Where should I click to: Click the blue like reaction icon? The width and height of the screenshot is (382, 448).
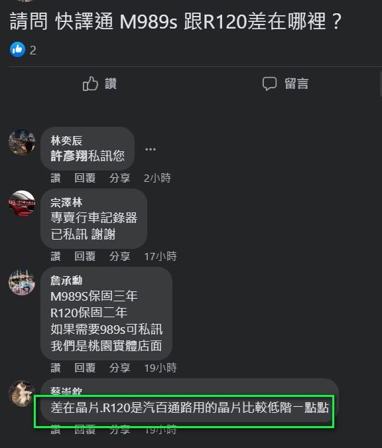click(x=18, y=49)
